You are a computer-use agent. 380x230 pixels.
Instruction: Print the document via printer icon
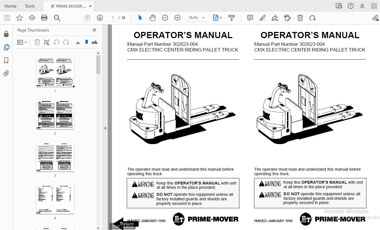click(44, 18)
